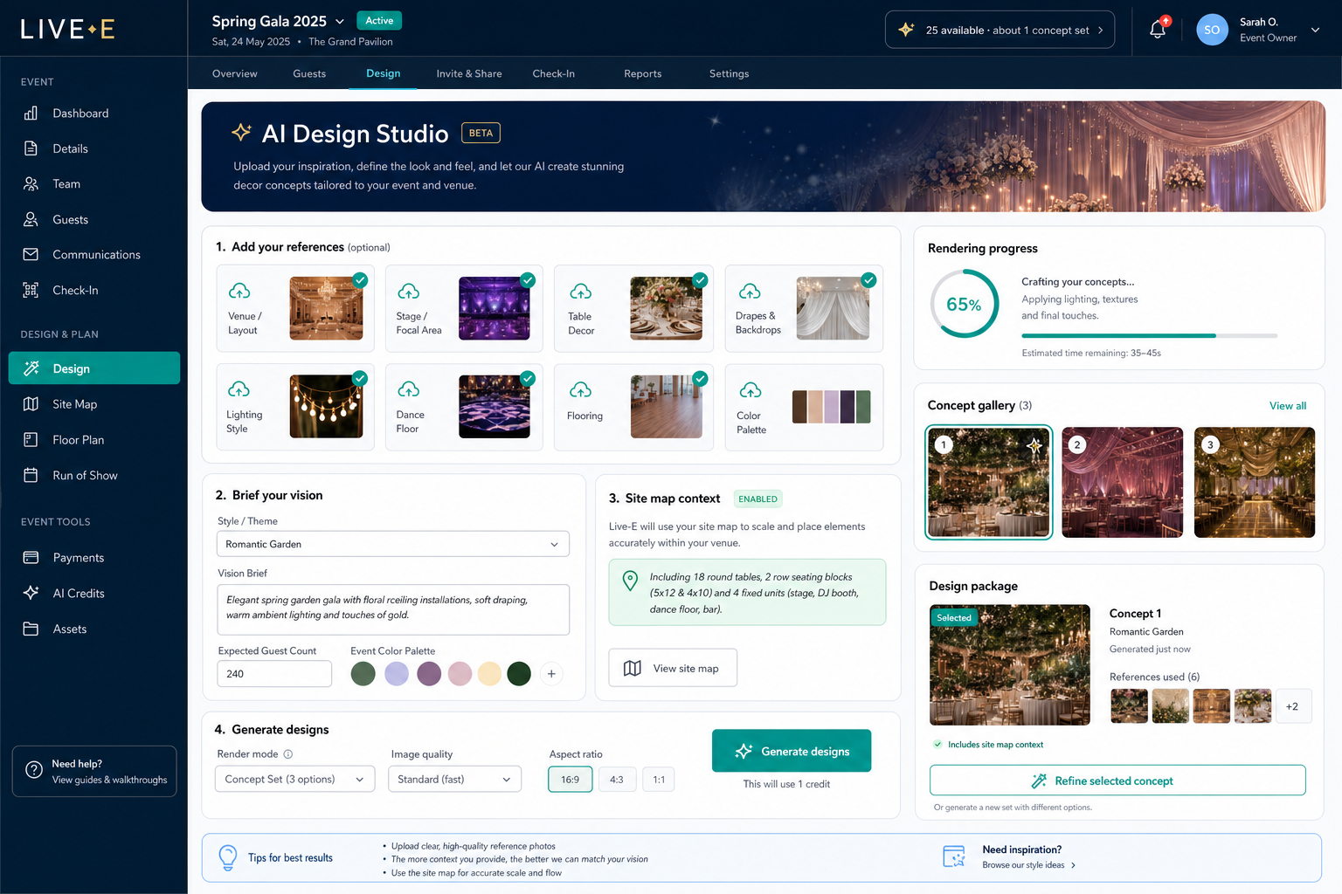Viewport: 1342px width, 894px height.
Task: Uncheck the Flooring reference checkmark
Action: coord(700,378)
